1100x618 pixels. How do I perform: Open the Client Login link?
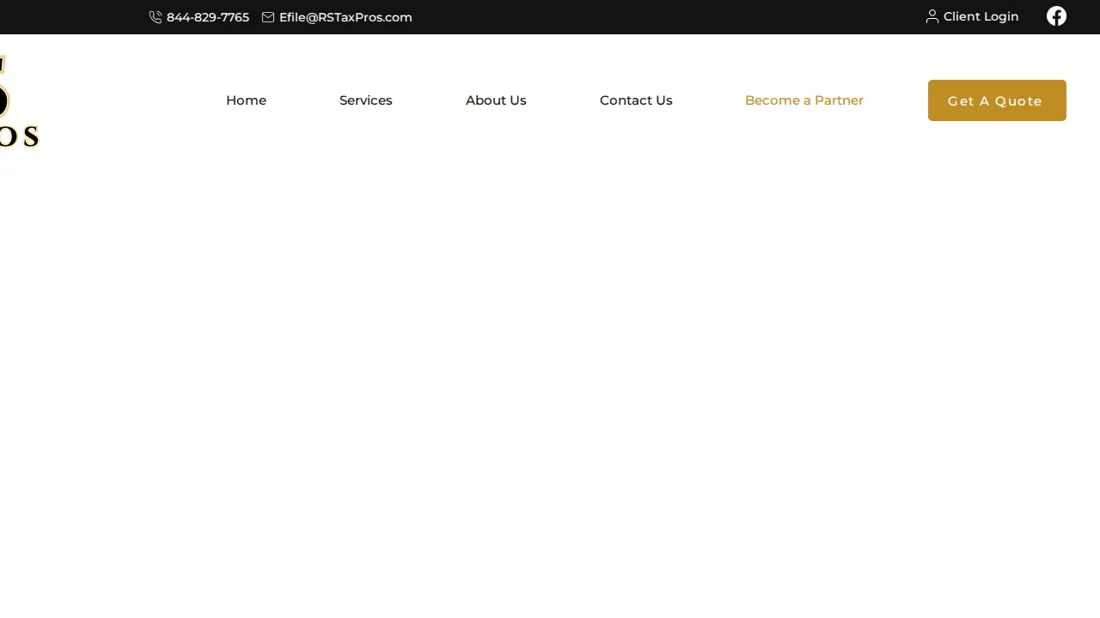[981, 16]
